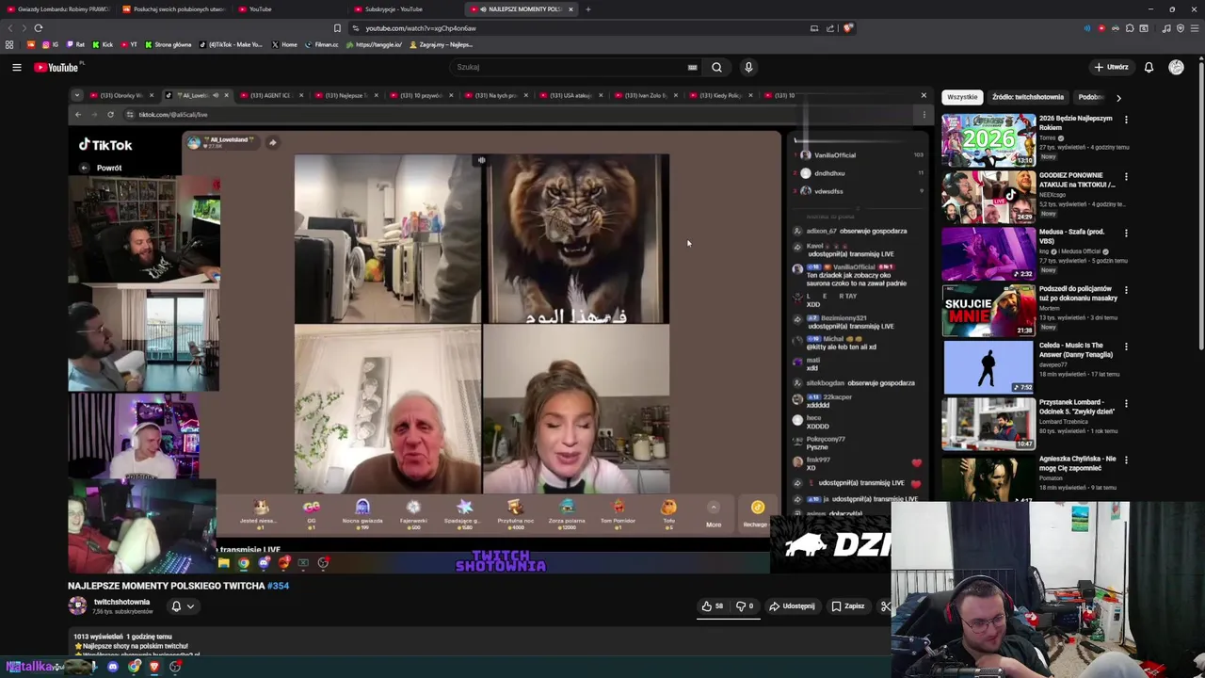The width and height of the screenshot is (1205, 678).
Task: Click the Brave shield icon in address bar
Action: coord(847,28)
